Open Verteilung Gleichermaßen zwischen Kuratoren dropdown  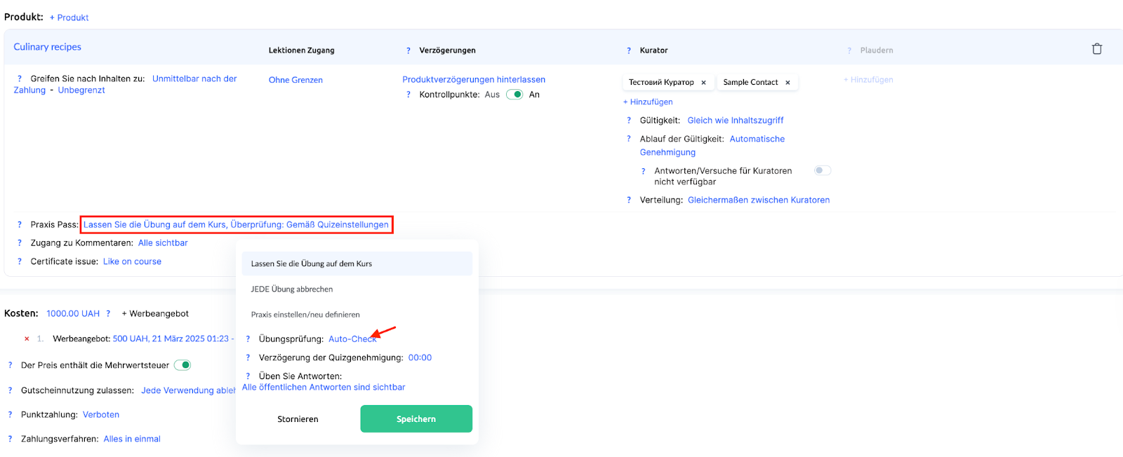point(758,200)
